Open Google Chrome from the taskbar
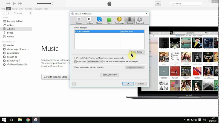Image resolution: width=219 pixels, height=123 pixels. coord(28,120)
